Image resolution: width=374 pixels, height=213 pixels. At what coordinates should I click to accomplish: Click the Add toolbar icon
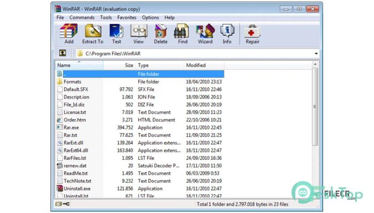click(x=69, y=34)
